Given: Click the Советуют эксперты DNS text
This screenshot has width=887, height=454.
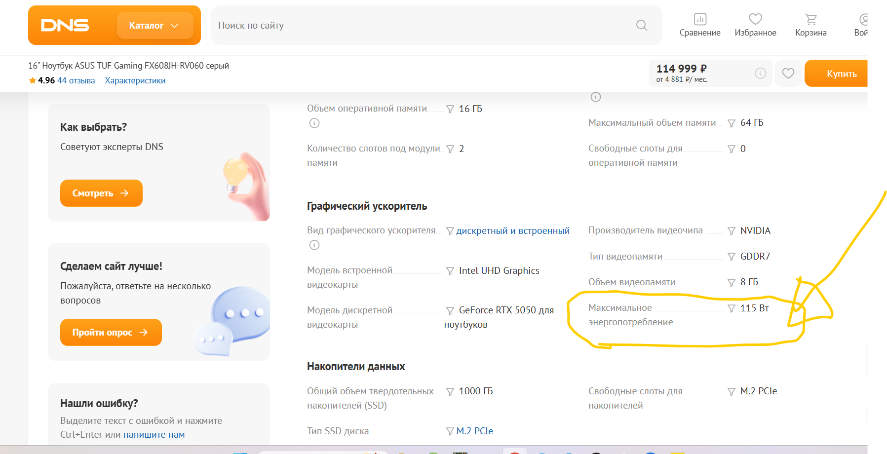Looking at the screenshot, I should [x=112, y=147].
